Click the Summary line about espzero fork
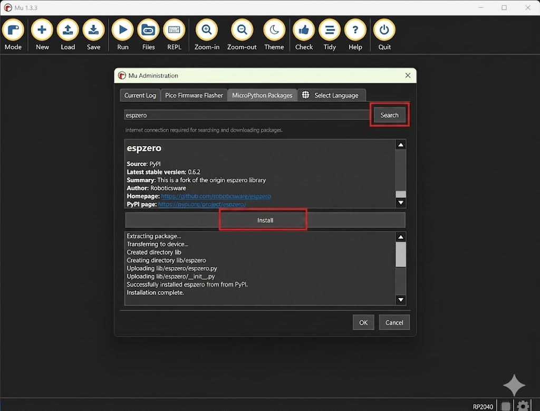Viewport: 540px width, 411px height. pyautogui.click(x=196, y=180)
